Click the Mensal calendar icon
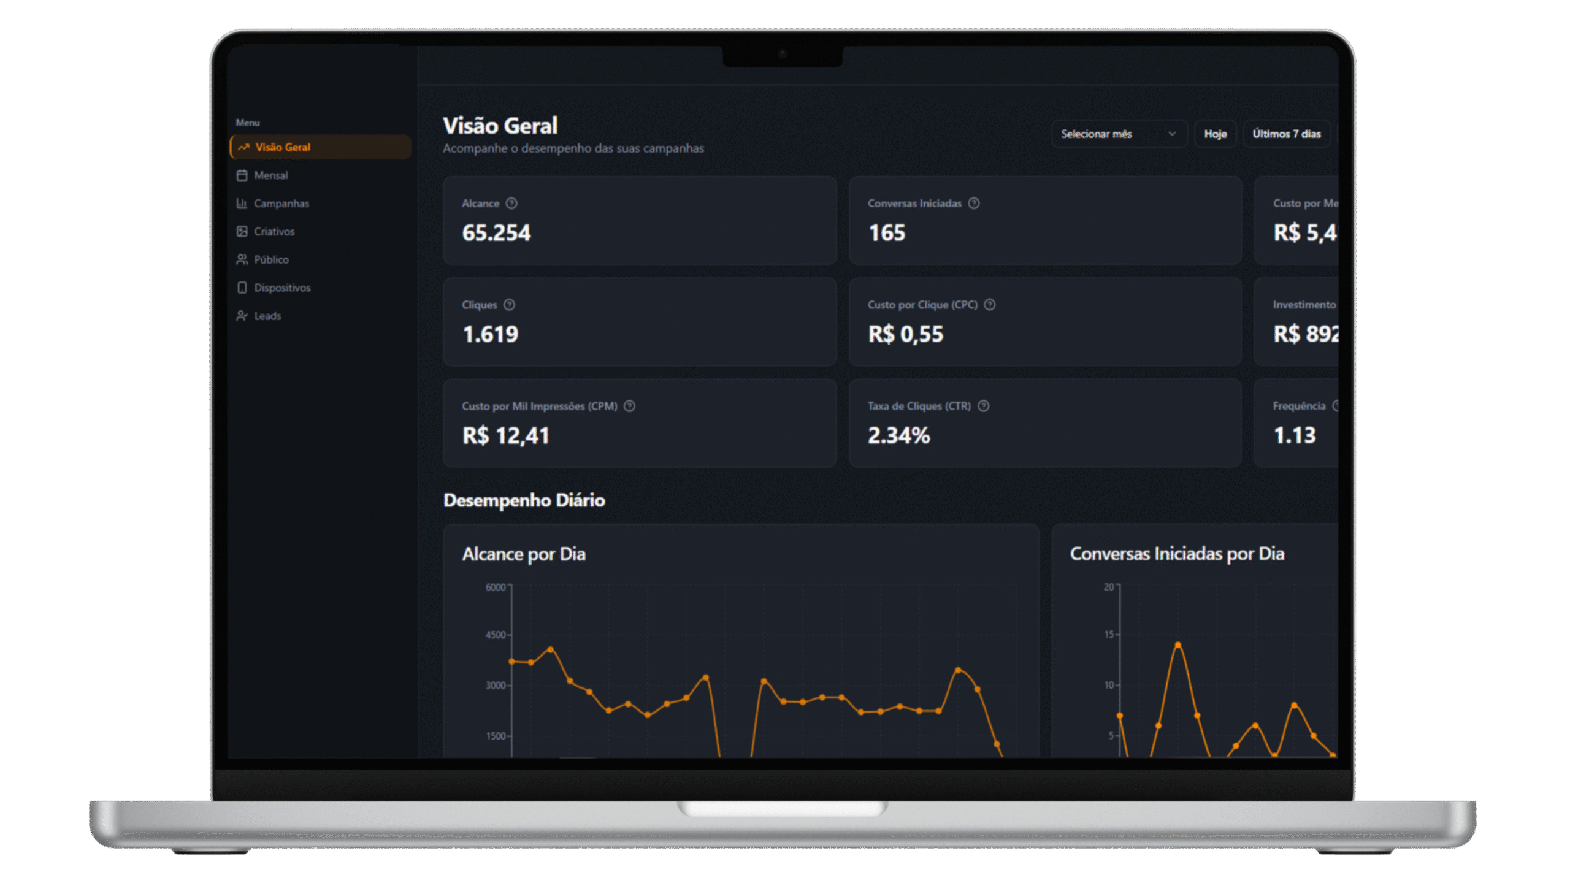 (x=242, y=175)
